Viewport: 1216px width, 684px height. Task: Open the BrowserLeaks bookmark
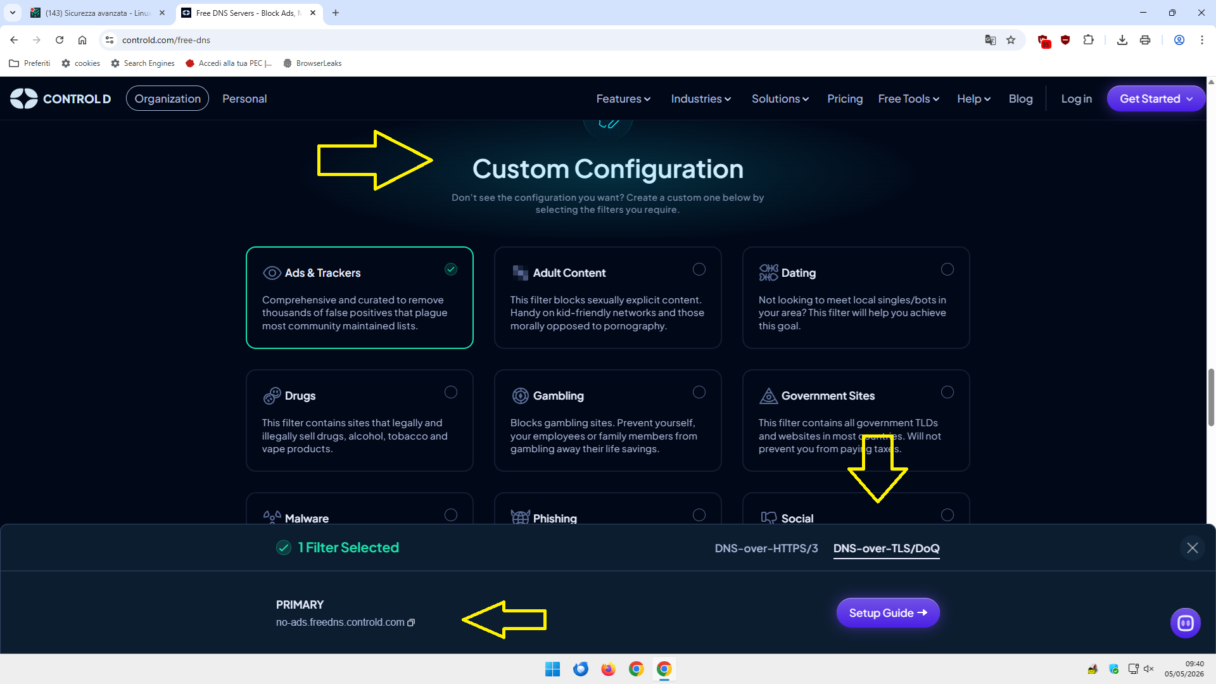312,63
